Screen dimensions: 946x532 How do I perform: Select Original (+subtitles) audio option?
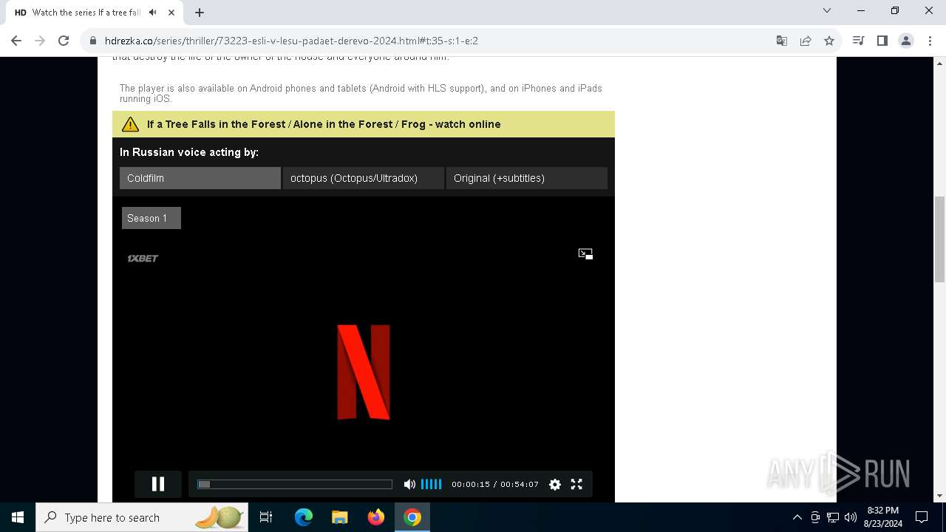coord(527,178)
